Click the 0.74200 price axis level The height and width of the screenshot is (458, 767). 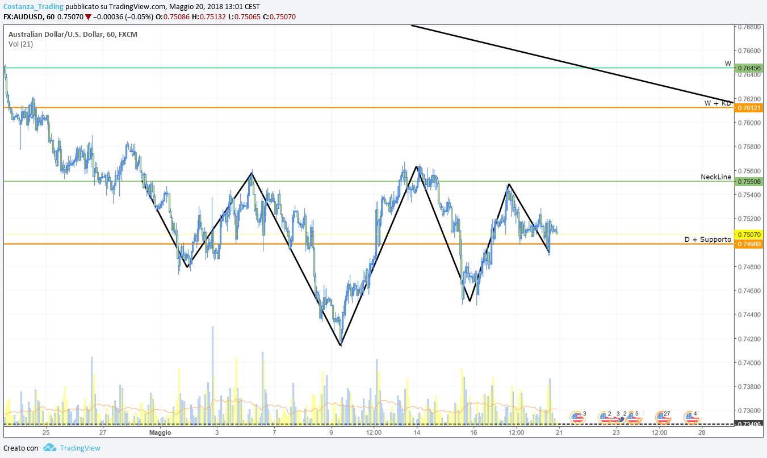click(749, 339)
